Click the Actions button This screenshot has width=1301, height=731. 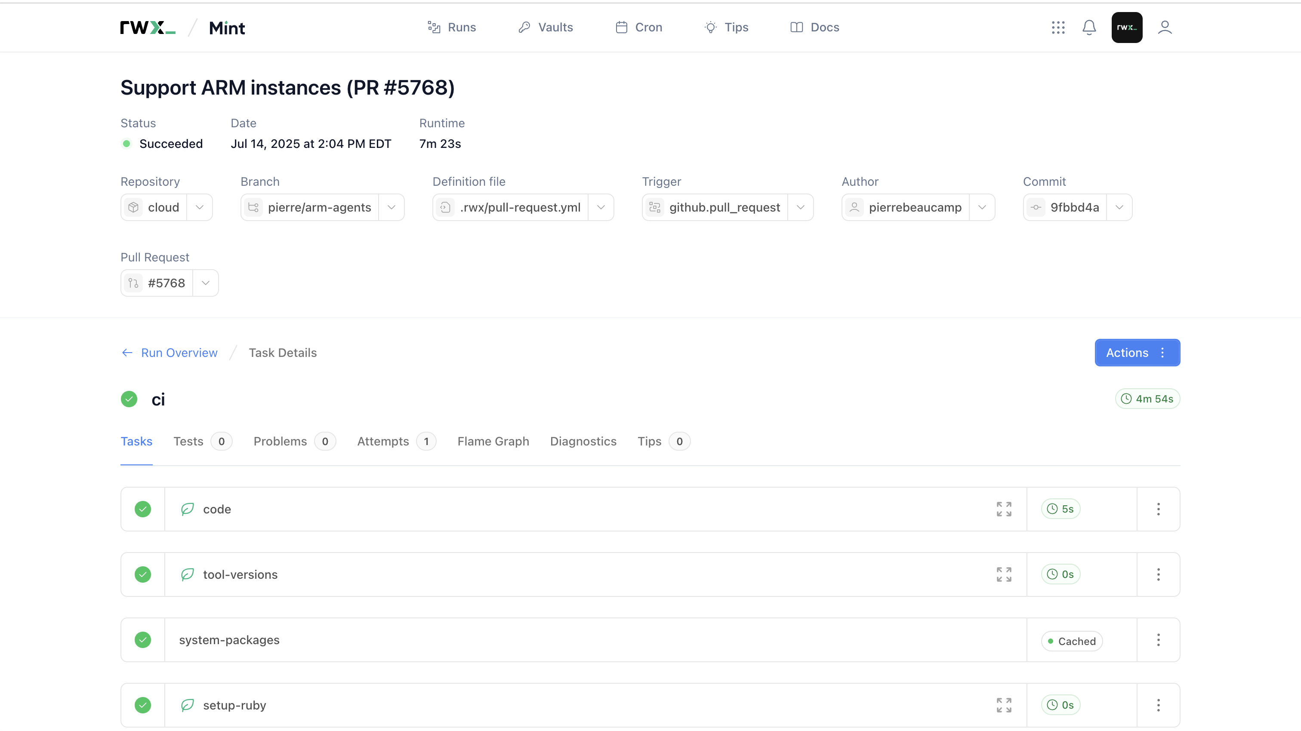tap(1137, 352)
